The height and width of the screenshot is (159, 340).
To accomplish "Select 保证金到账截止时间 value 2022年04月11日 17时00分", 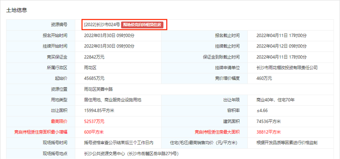I will point(281,57).
